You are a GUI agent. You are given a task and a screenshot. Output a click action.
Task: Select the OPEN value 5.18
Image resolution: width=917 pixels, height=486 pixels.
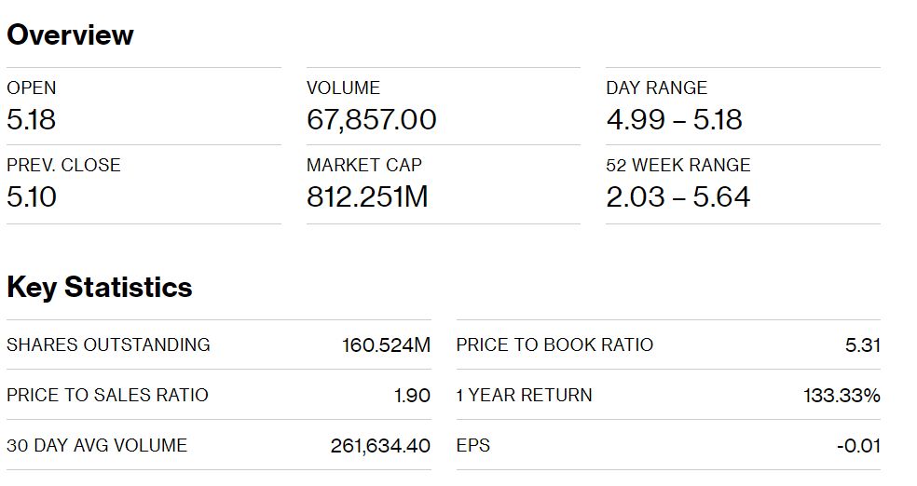point(32,120)
